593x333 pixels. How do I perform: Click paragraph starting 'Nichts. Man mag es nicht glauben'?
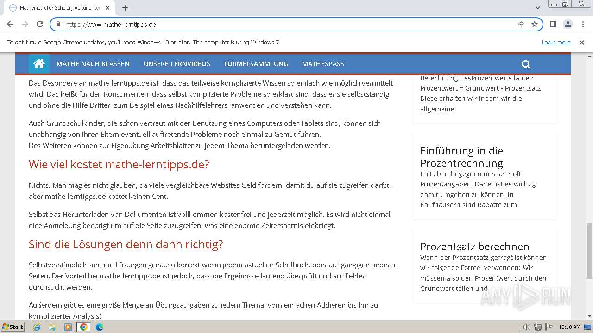210,191
